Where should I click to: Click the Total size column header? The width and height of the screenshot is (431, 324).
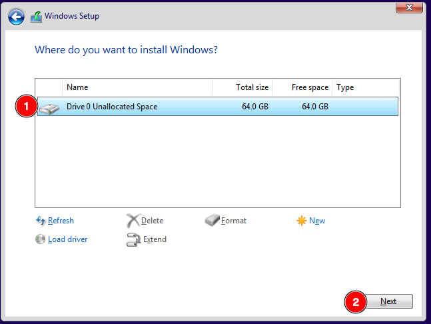tap(242, 87)
